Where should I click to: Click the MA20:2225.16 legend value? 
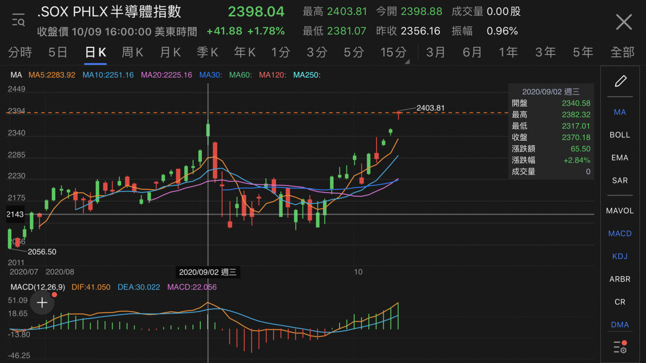pyautogui.click(x=166, y=75)
